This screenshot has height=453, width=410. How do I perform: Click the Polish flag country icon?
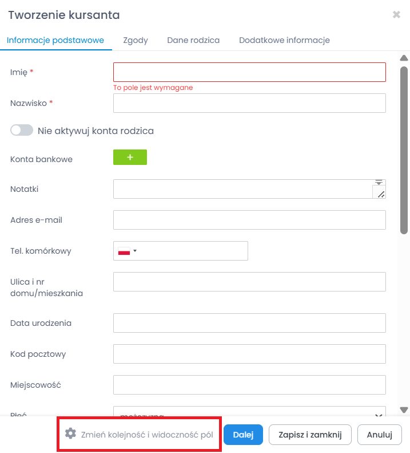124,251
